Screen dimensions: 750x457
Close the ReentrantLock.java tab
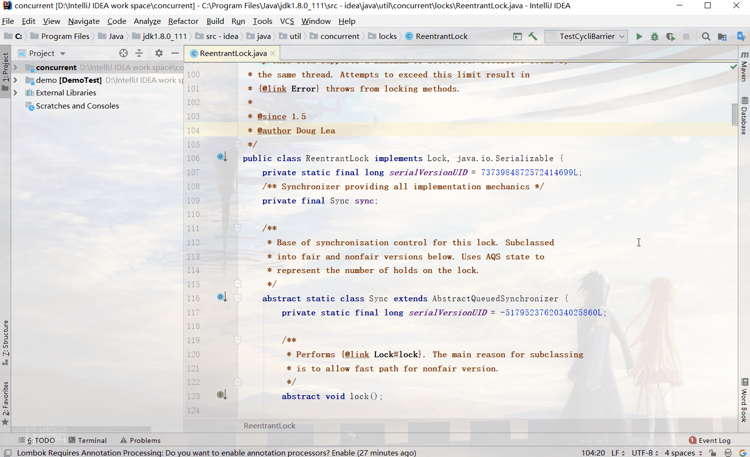pyautogui.click(x=273, y=54)
